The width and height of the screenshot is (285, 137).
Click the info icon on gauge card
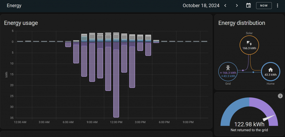tap(280, 96)
